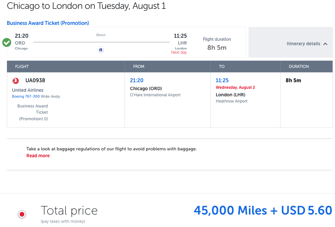335x227 pixels.
Task: Click the Business Award Ticket (Promotion) link
Action: [x=48, y=23]
